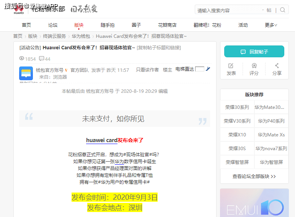Open the 花瓣商店 tab
The image size is (295, 217).
pyautogui.click(x=167, y=25)
